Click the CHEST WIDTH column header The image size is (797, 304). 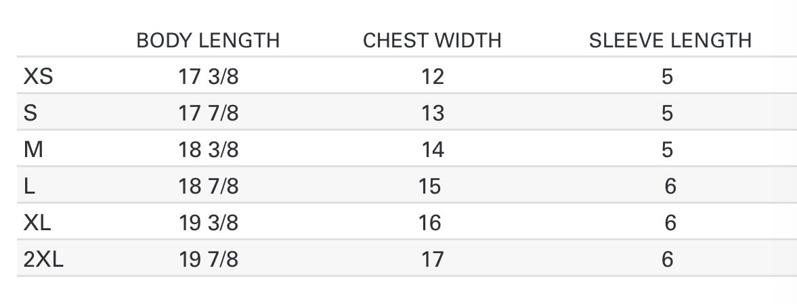point(432,41)
